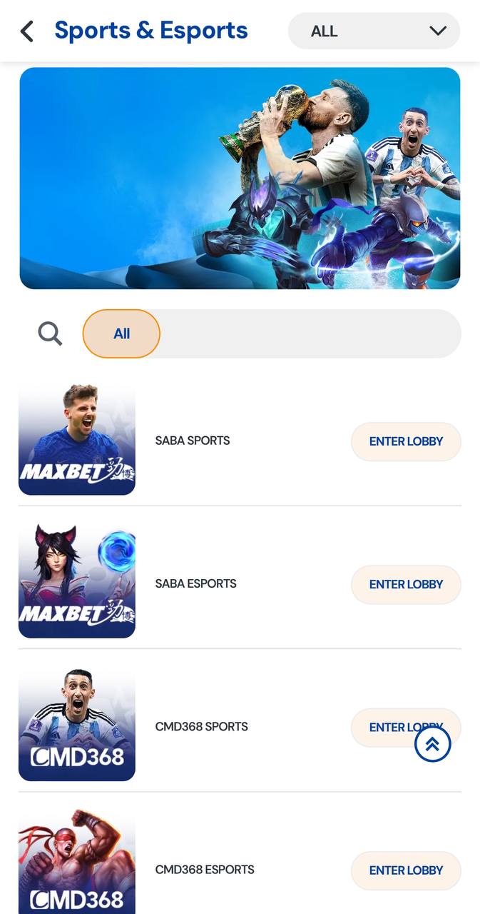Viewport: 480px width, 914px height.
Task: Open the CMD368 ESPORTS thumbnail
Action: pos(77,862)
